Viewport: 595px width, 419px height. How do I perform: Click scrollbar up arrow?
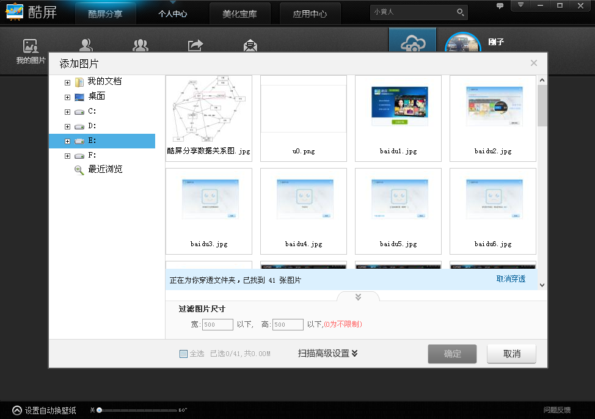(542, 80)
